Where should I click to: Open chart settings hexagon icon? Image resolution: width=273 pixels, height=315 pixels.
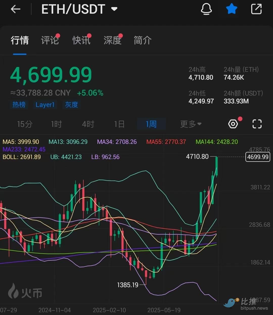coord(233,124)
